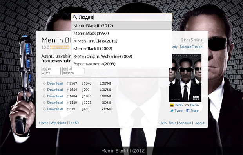Click the Tweet link
Screen dimensions: 243x155
(x=179, y=110)
